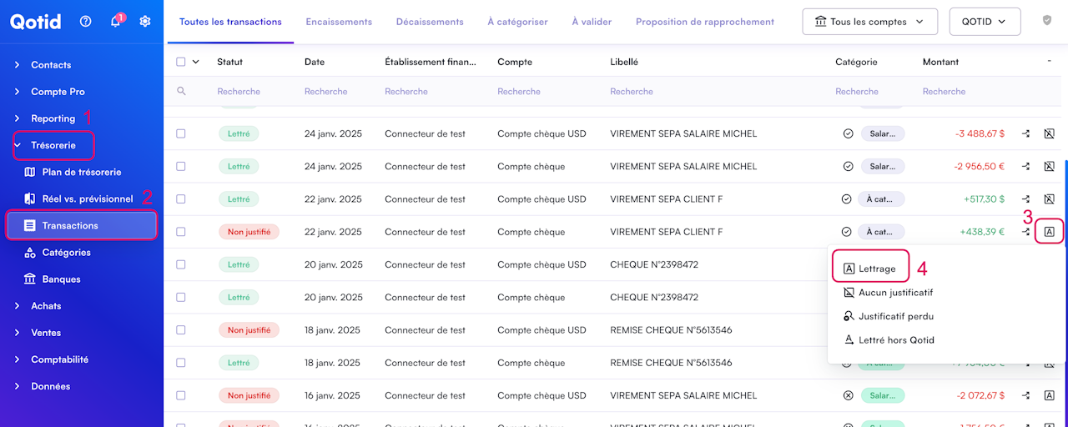Open the QOTID account dropdown

(985, 22)
